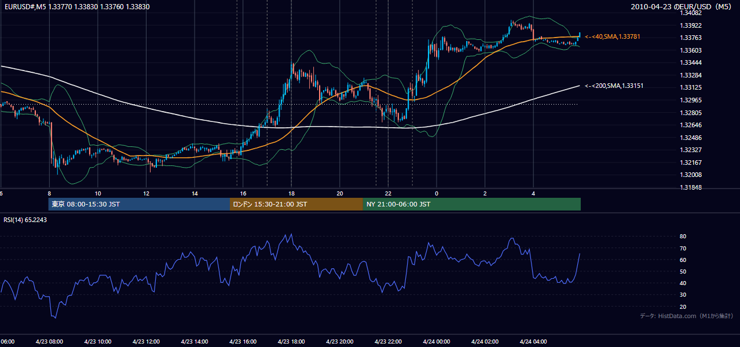Image resolution: width=740 pixels, height=347 pixels.
Task: Click the 4/23 14:00 time axis label
Action: (x=194, y=341)
